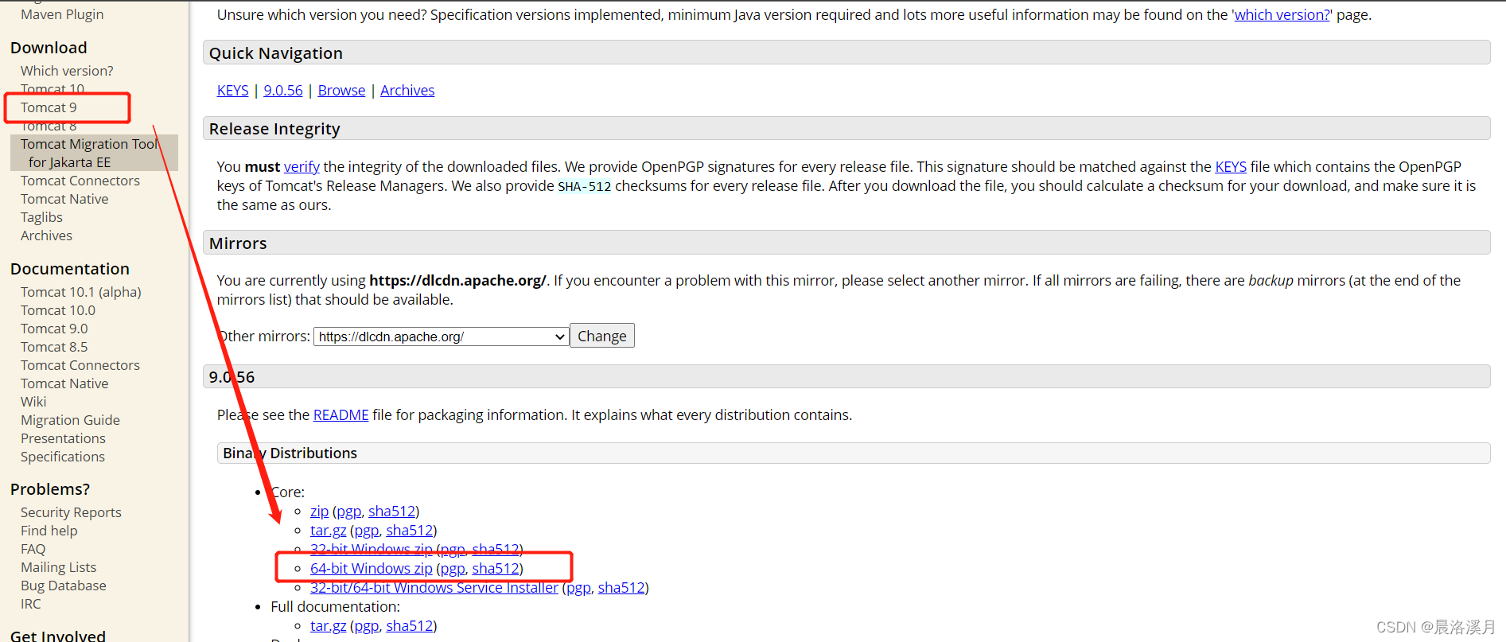Open sha512 checksum for Windows Service Installer

pos(621,588)
